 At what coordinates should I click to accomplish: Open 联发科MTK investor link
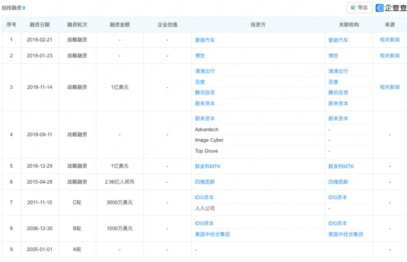[208, 166]
